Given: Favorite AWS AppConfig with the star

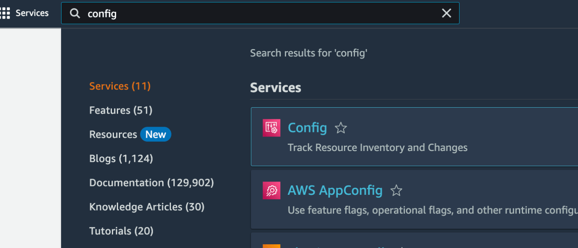Looking at the screenshot, I should 396,191.
